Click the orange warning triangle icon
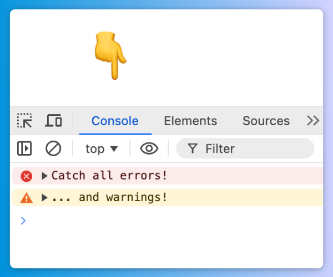Image resolution: width=333 pixels, height=277 pixels. 27,198
